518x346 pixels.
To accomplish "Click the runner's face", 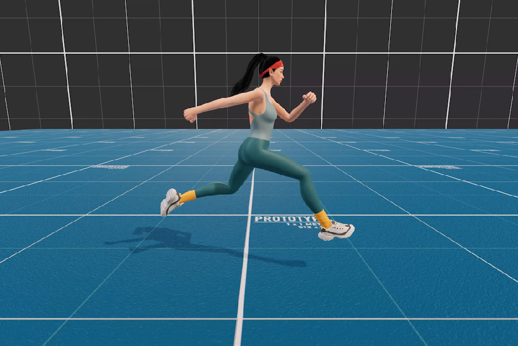I will coord(278,77).
